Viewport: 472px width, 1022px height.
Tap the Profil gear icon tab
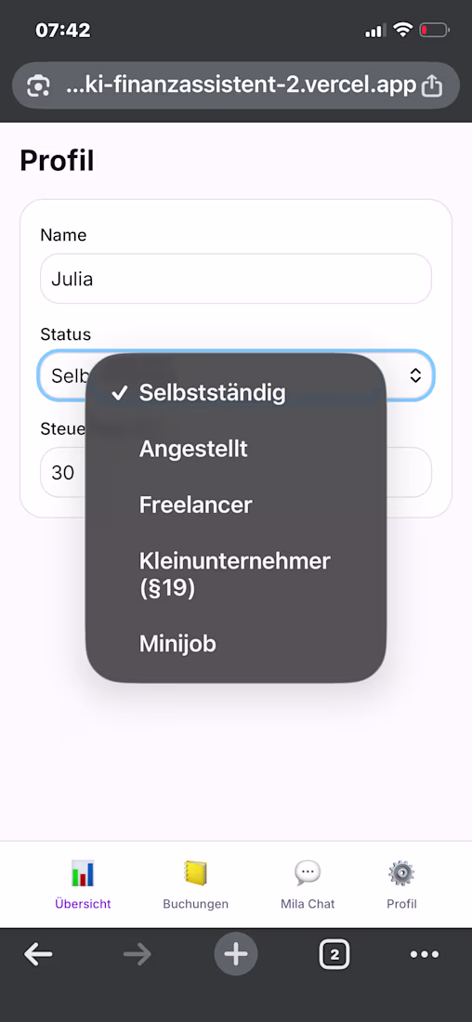click(x=401, y=884)
